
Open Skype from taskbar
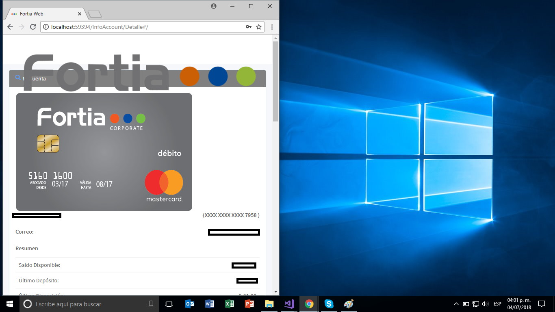click(x=329, y=304)
